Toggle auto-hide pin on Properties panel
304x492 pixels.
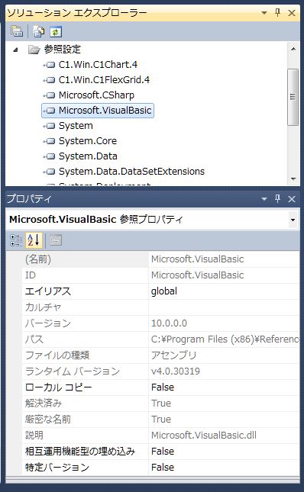pyautogui.click(x=277, y=199)
